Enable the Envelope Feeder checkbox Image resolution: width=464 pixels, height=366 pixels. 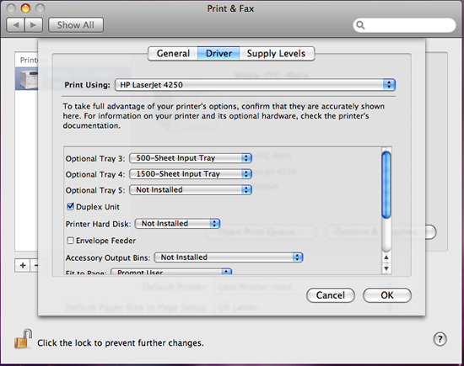point(70,241)
